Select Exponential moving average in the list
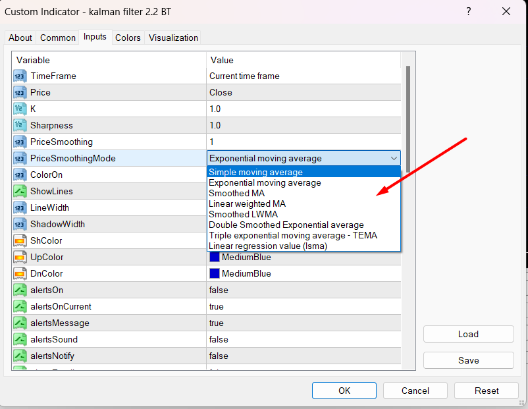Image resolution: width=528 pixels, height=409 pixels. pos(304,183)
